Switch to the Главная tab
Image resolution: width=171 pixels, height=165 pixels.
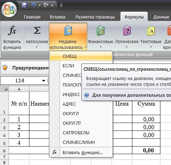click(x=32, y=17)
